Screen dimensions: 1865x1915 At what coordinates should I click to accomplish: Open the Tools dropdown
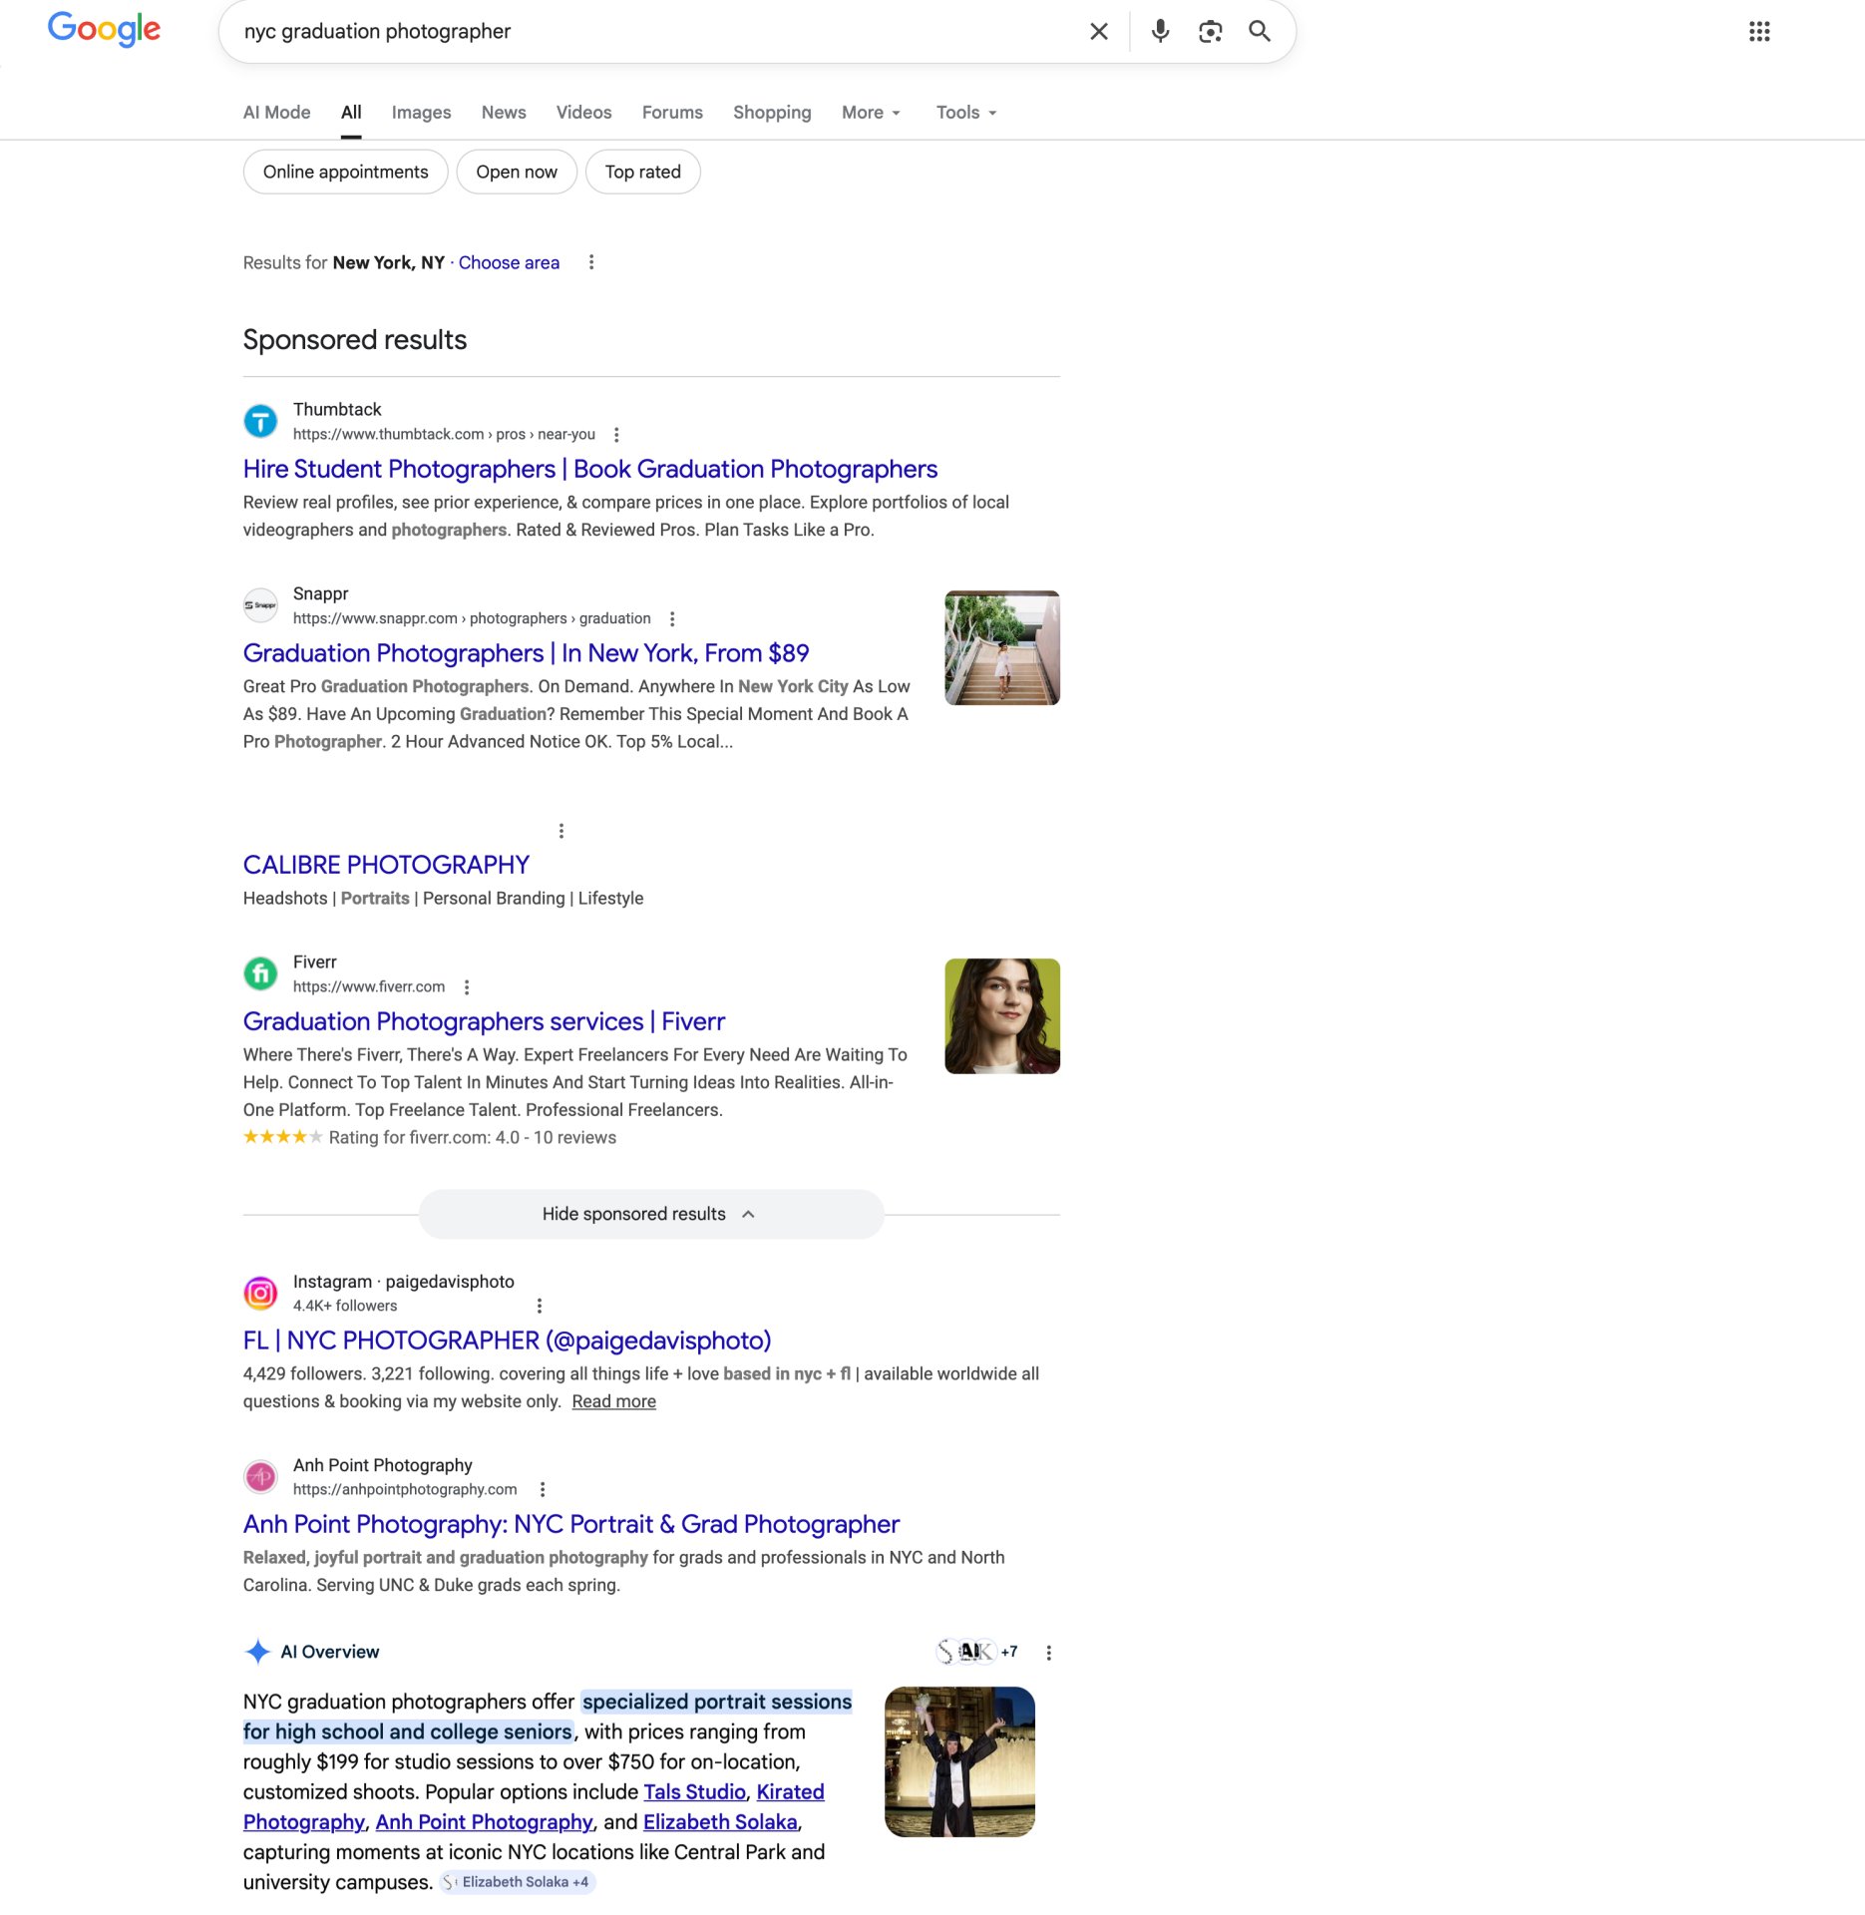point(965,113)
